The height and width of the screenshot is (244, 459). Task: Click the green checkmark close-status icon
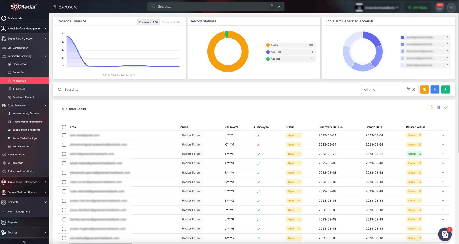(446, 107)
